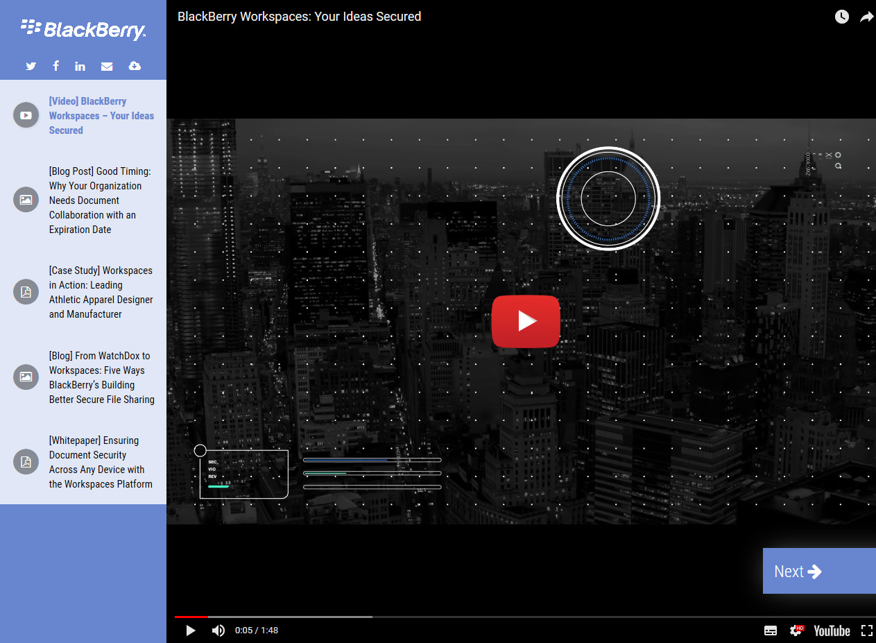Viewport: 876px width, 643px height.
Task: Save the video to Watch Later
Action: pyautogui.click(x=841, y=16)
